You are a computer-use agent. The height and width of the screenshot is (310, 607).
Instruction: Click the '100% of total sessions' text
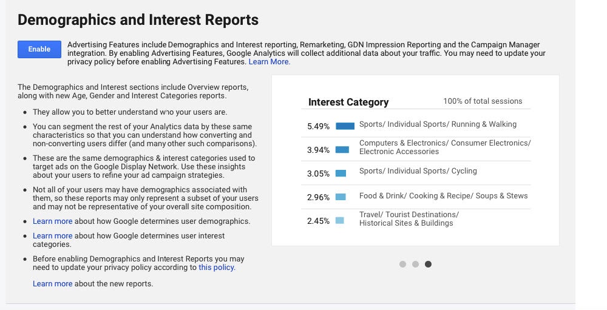pos(483,101)
